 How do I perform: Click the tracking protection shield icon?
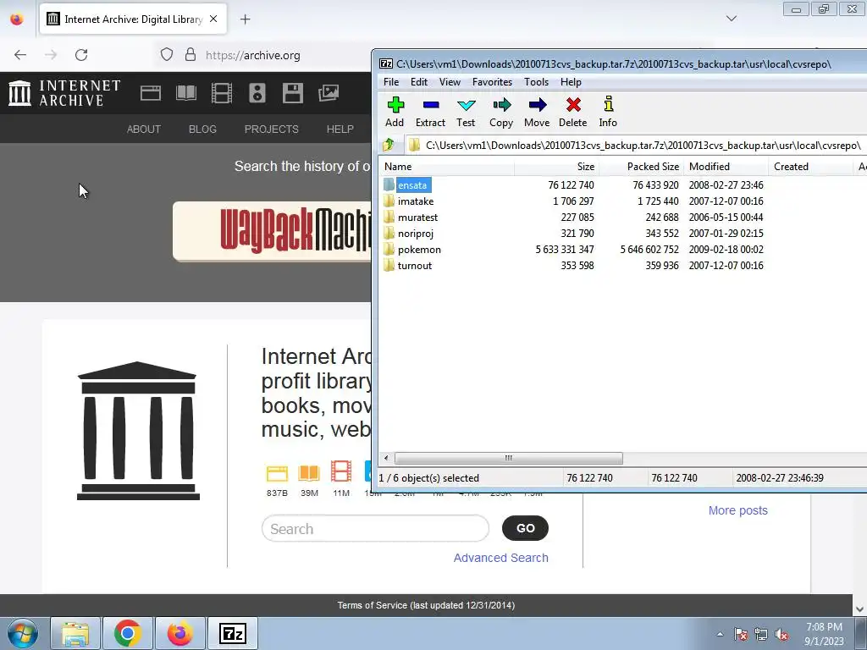coord(167,55)
